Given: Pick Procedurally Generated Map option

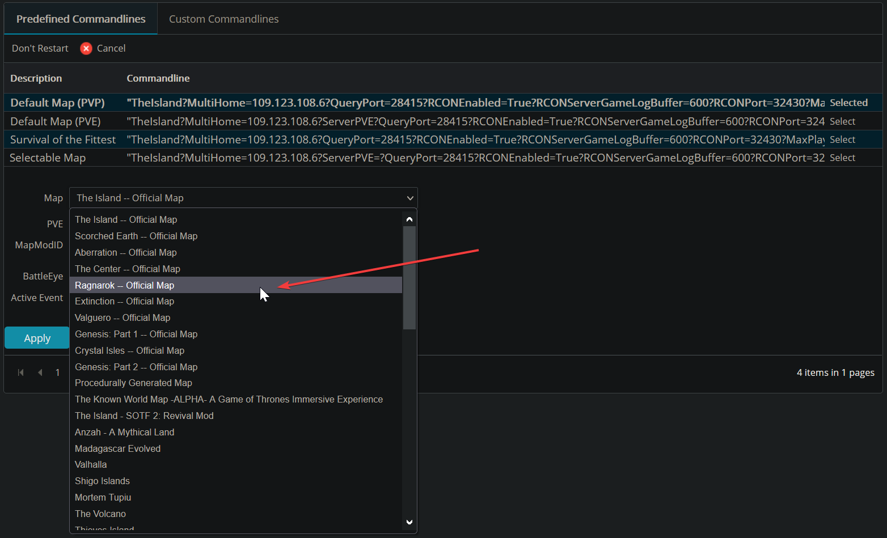Looking at the screenshot, I should pyautogui.click(x=133, y=383).
